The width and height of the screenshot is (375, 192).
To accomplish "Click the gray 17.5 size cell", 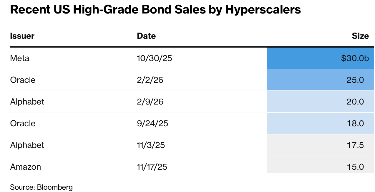I will [x=320, y=145].
